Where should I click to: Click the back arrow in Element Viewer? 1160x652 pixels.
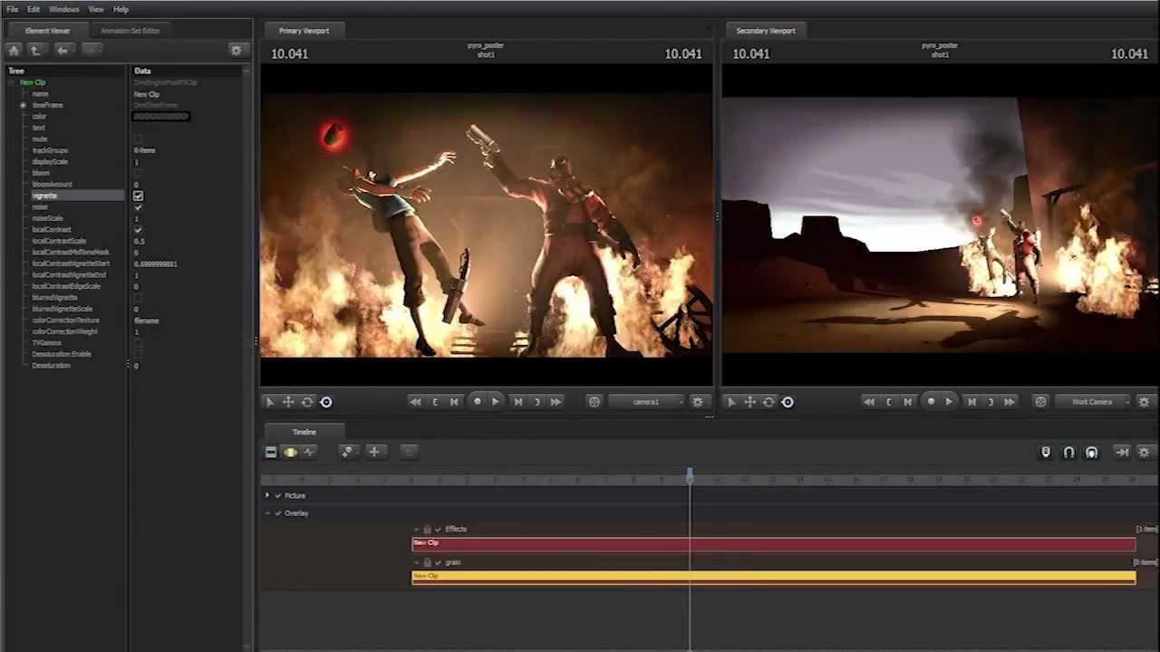point(63,51)
